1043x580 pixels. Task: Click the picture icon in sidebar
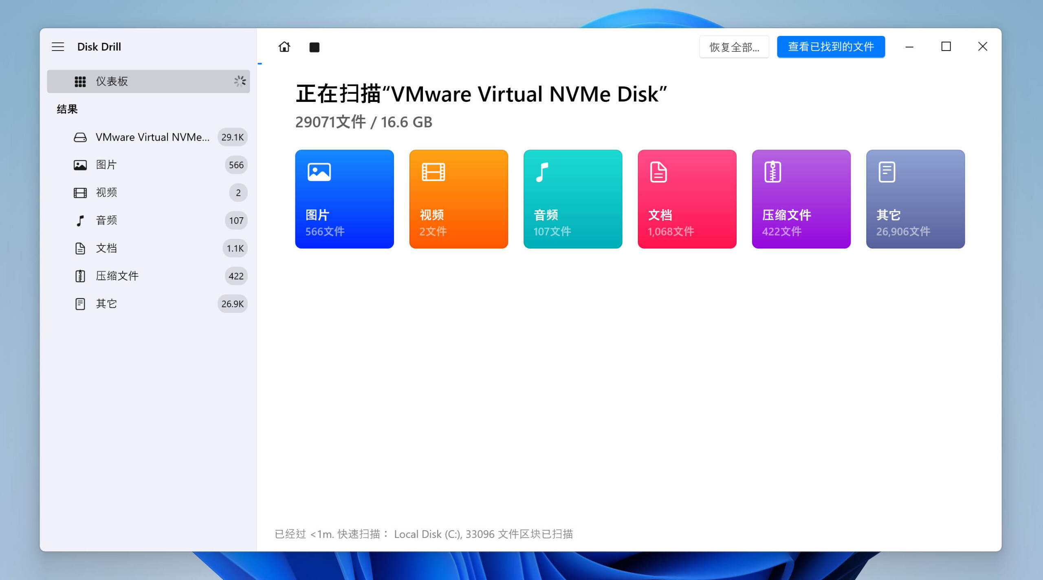pos(80,165)
